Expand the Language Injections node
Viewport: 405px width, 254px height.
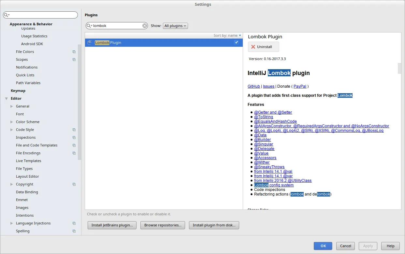[12, 223]
